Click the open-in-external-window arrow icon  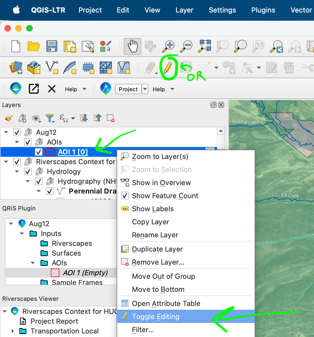34,89
